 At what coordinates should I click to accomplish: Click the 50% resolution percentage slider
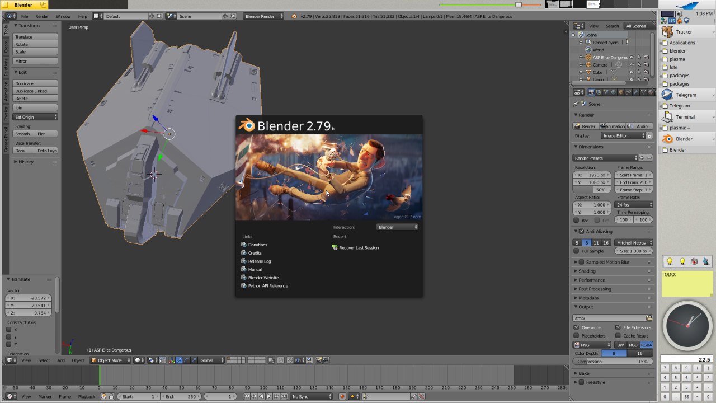click(592, 190)
